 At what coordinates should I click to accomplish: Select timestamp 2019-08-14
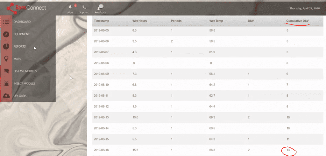click(101, 128)
